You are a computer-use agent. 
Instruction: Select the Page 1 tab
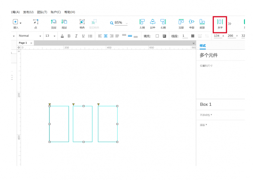pos(23,43)
